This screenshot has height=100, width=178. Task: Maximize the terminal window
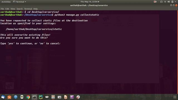coord(174,5)
